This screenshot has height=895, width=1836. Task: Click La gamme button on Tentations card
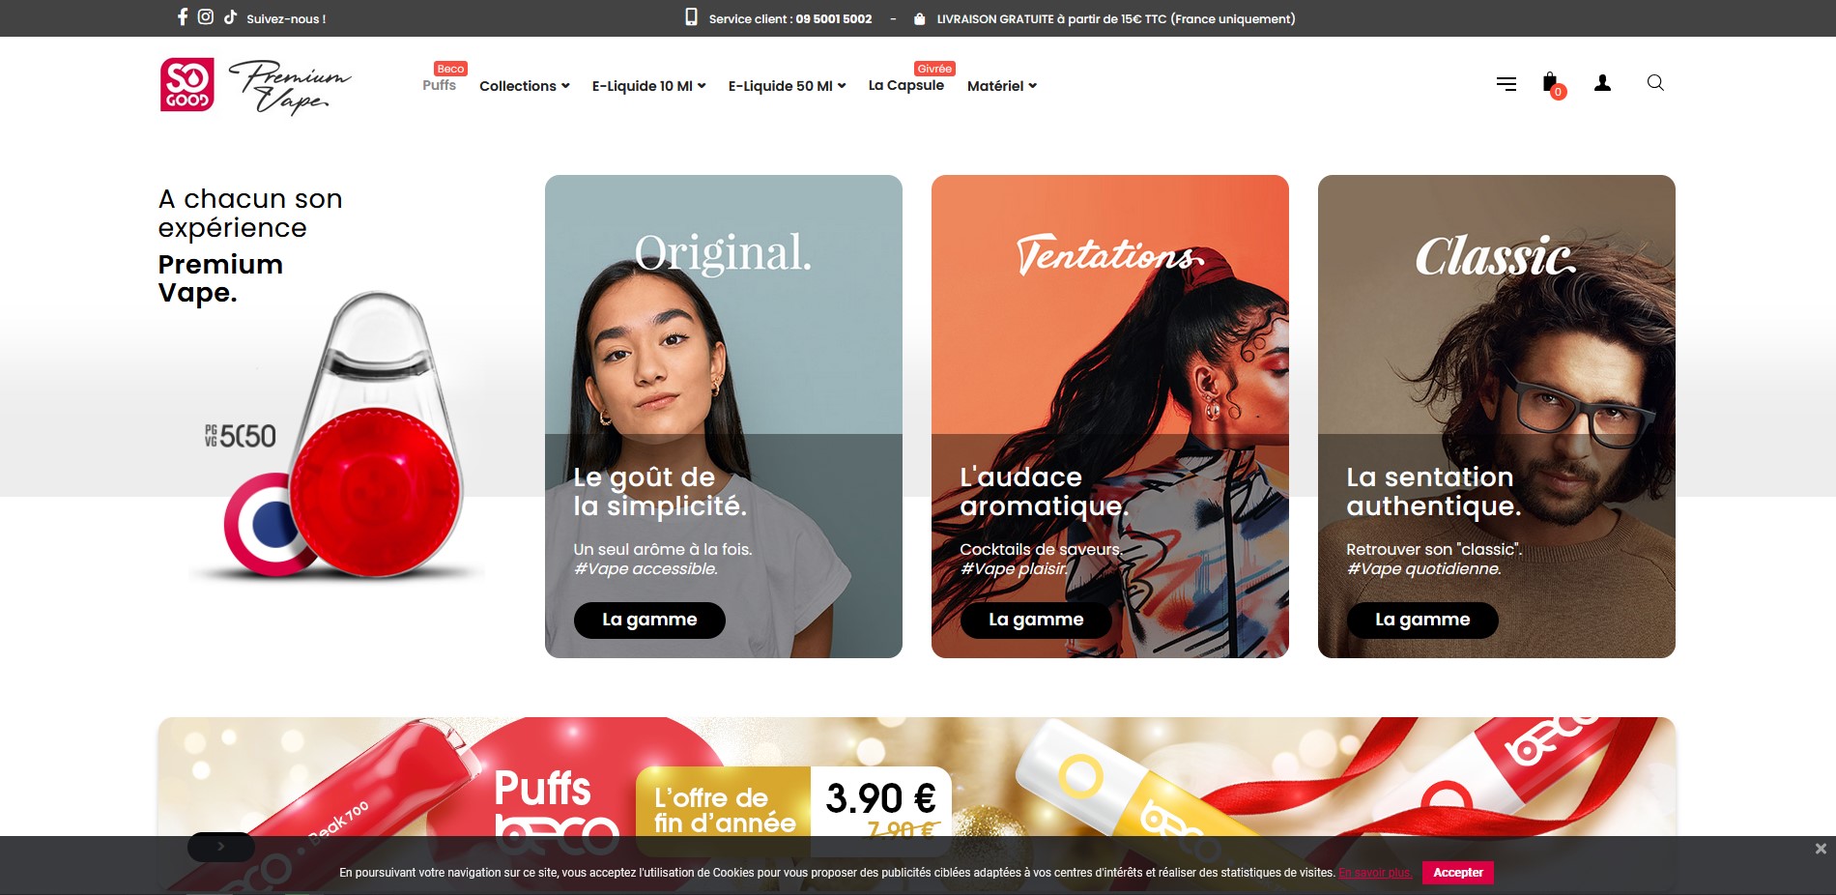coord(1036,620)
